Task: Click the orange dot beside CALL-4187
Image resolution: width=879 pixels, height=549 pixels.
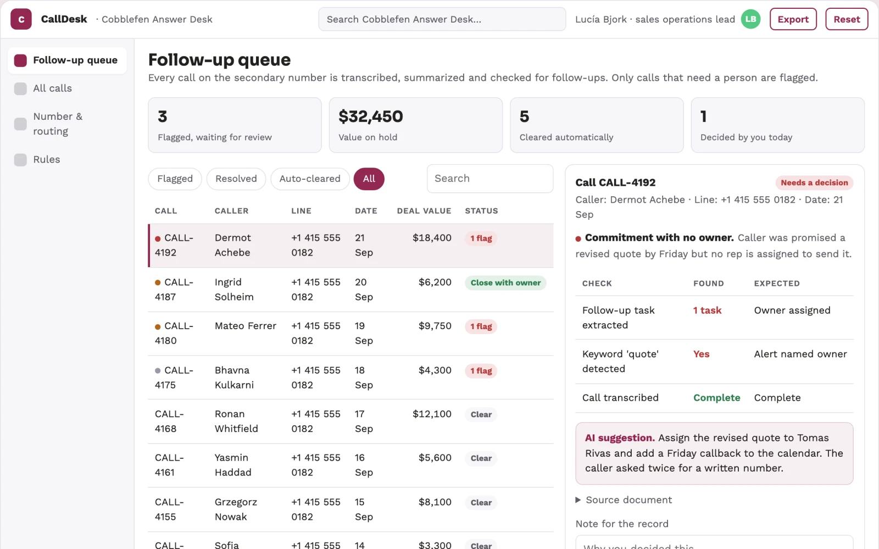Action: pyautogui.click(x=158, y=282)
